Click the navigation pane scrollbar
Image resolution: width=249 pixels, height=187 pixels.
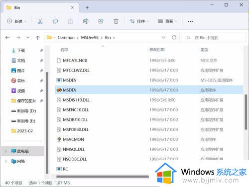[47, 123]
